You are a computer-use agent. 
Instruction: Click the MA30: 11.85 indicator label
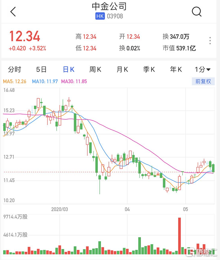pyautogui.click(x=74, y=81)
